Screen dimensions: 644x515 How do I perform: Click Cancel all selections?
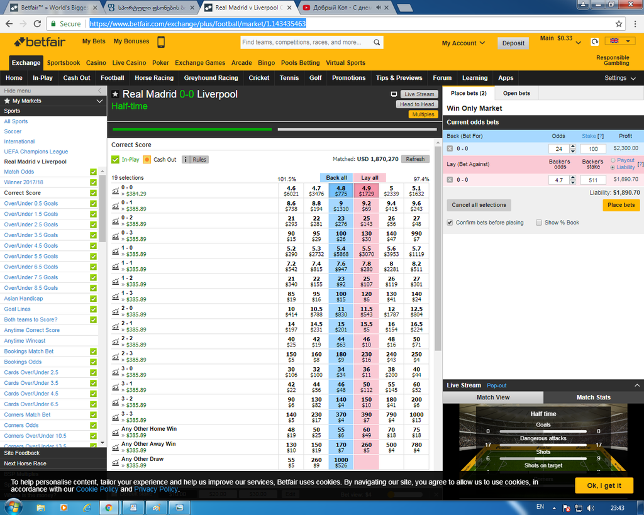click(479, 205)
